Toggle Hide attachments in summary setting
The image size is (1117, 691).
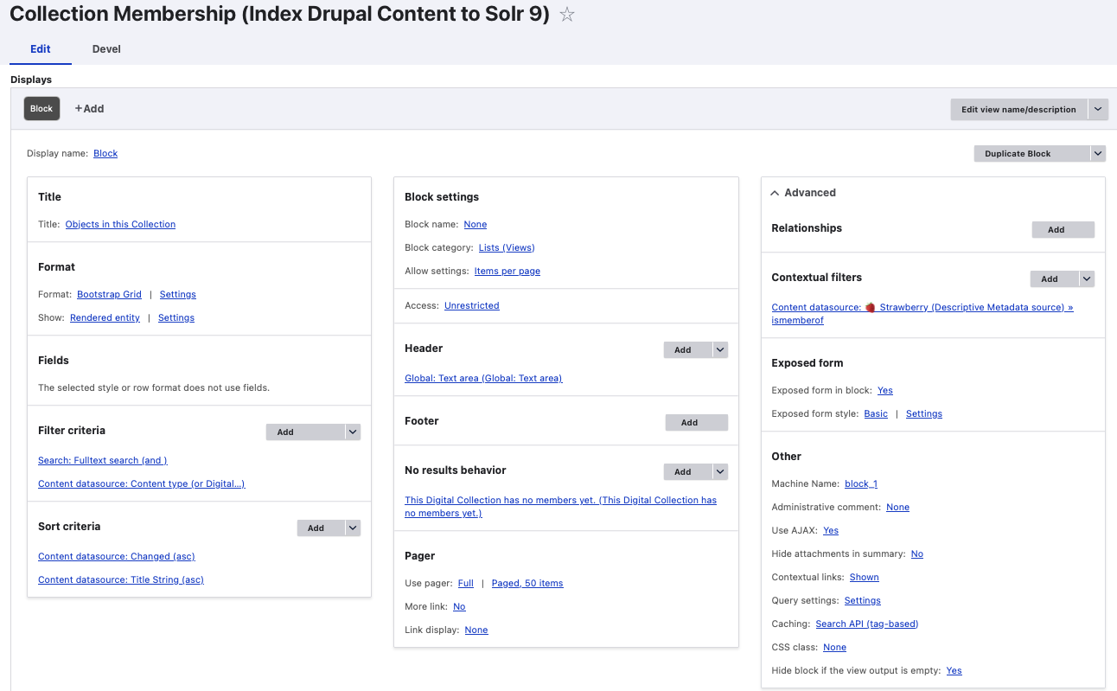pos(916,553)
